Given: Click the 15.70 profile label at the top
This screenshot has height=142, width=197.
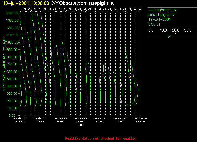Looking at the screenshot, I should pyautogui.click(x=128, y=10).
